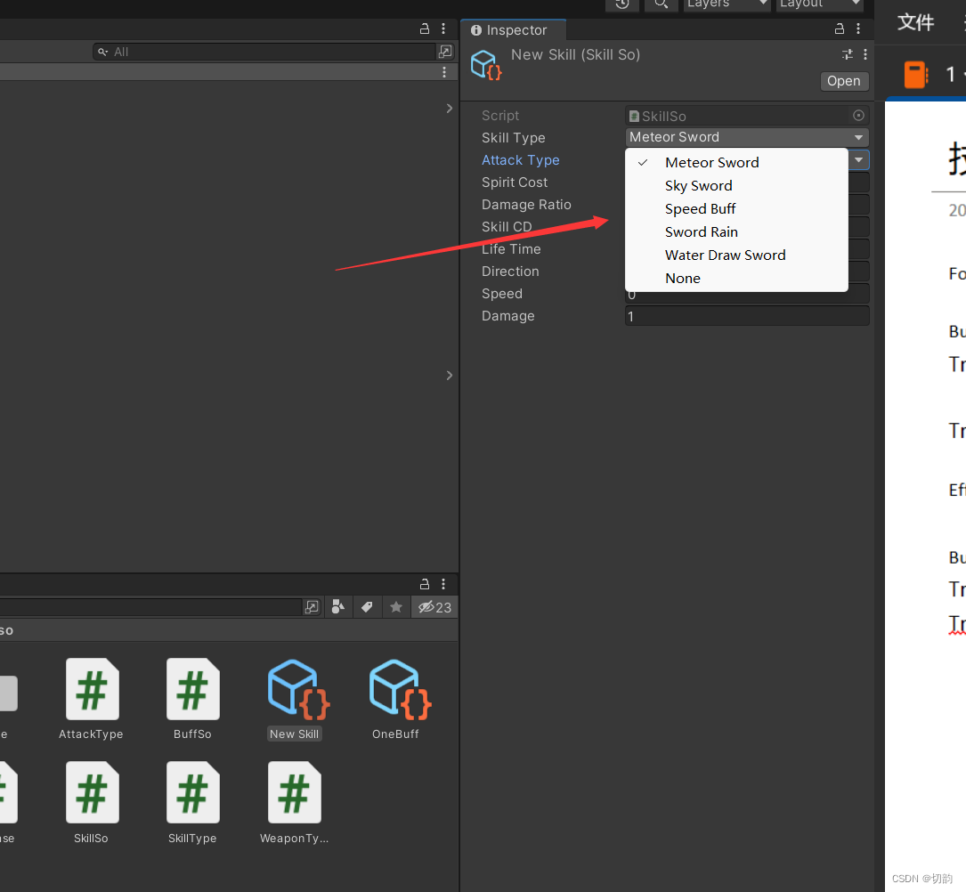Open the Skill So component options menu

[865, 54]
